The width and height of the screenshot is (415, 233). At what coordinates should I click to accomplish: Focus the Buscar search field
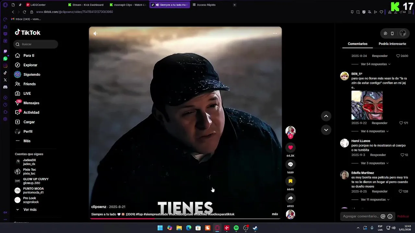click(36, 44)
